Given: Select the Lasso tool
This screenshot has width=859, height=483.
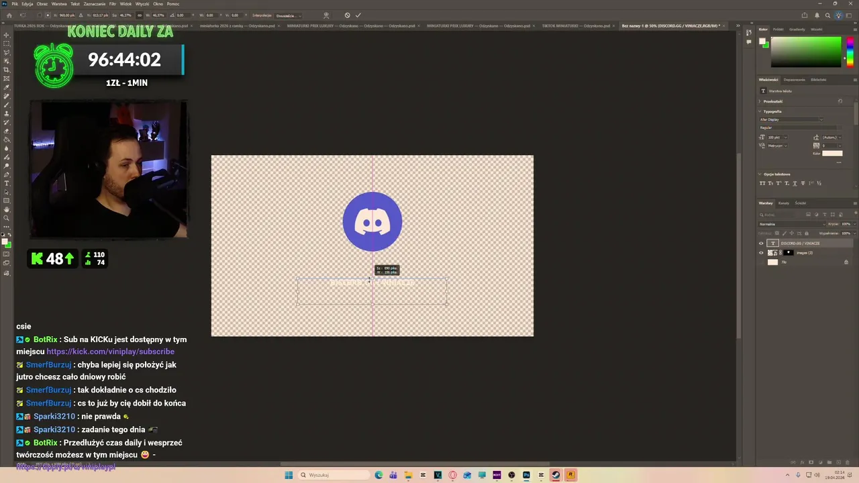Looking at the screenshot, I should pos(7,52).
